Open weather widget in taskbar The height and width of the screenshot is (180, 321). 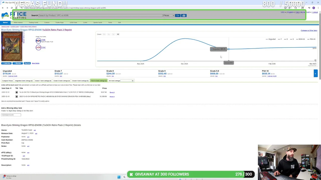tap(10, 177)
